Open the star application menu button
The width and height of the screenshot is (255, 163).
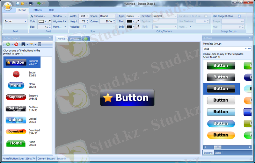[x=8, y=6]
